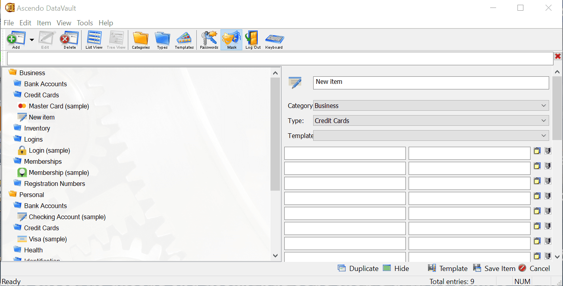Click the fifth row clipboard copy icon

click(x=537, y=211)
